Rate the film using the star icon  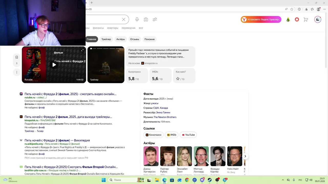(178, 79)
